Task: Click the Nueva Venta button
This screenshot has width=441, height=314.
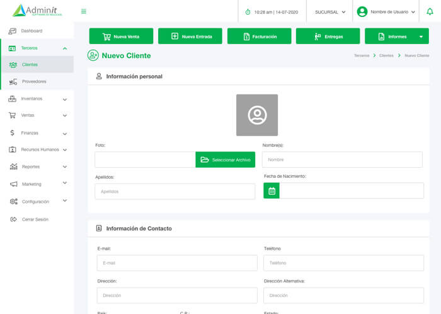Action: point(121,37)
